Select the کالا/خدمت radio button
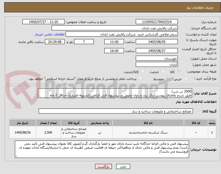 tap(143, 71)
